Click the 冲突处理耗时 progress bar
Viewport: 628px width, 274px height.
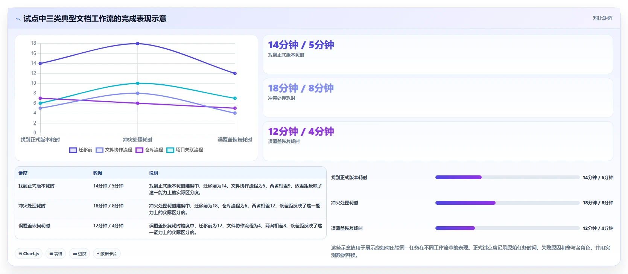[507, 203]
